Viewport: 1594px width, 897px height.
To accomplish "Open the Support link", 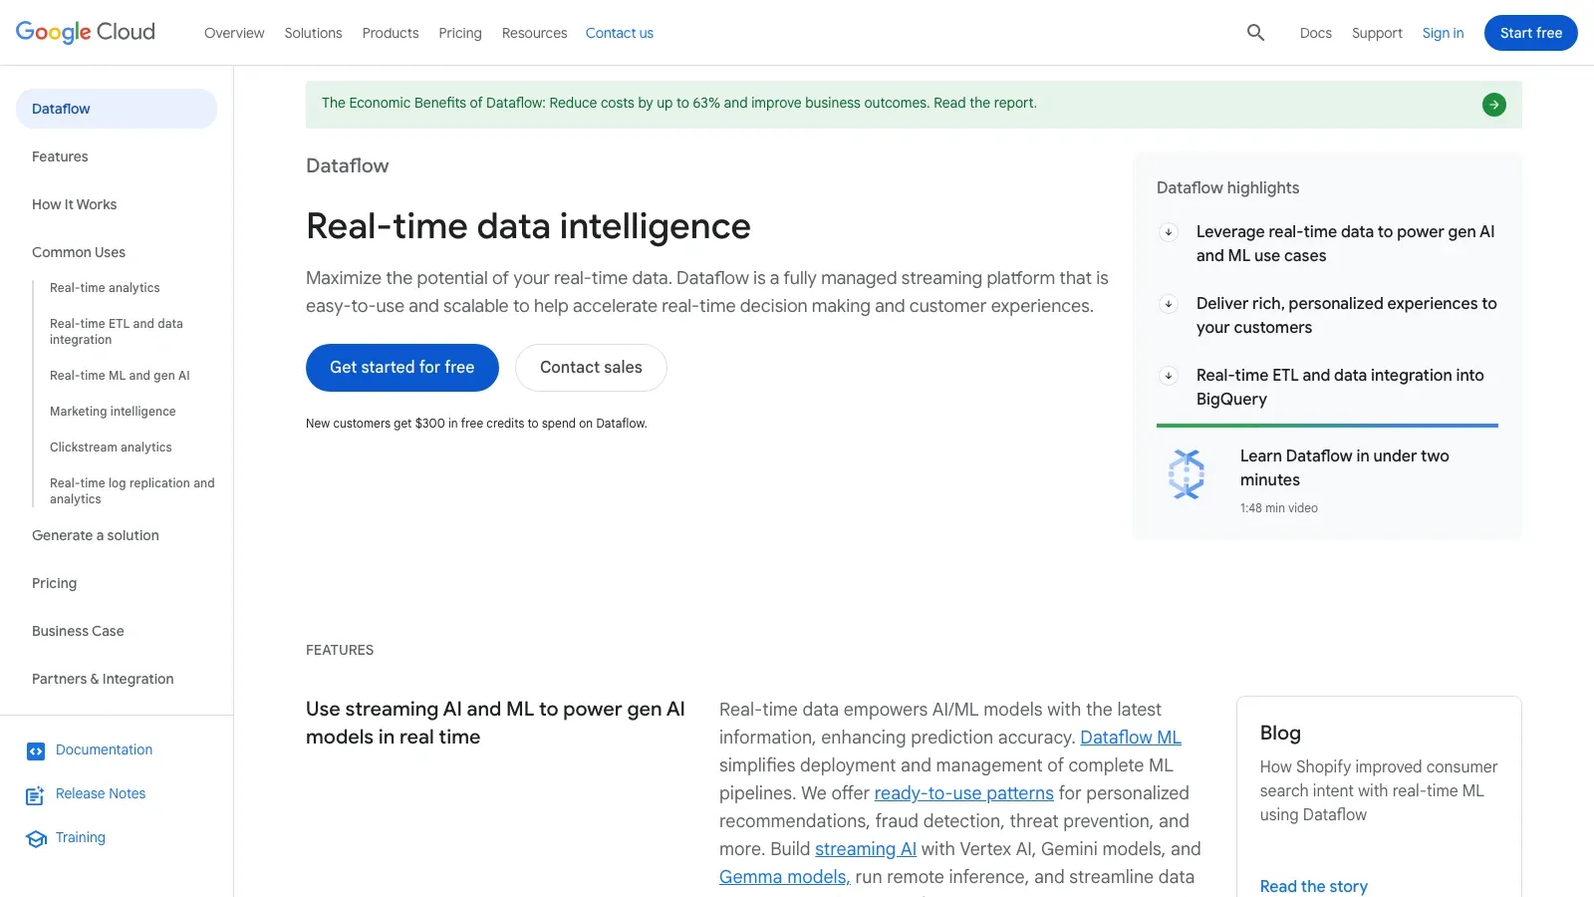I will pyautogui.click(x=1377, y=33).
